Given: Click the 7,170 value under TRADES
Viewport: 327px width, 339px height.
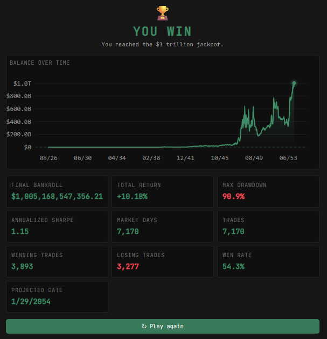Looking at the screenshot, I should 233,231.
